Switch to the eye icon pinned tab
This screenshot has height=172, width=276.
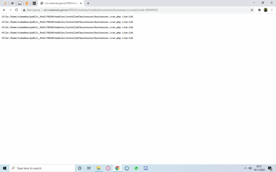click(x=12, y=3)
